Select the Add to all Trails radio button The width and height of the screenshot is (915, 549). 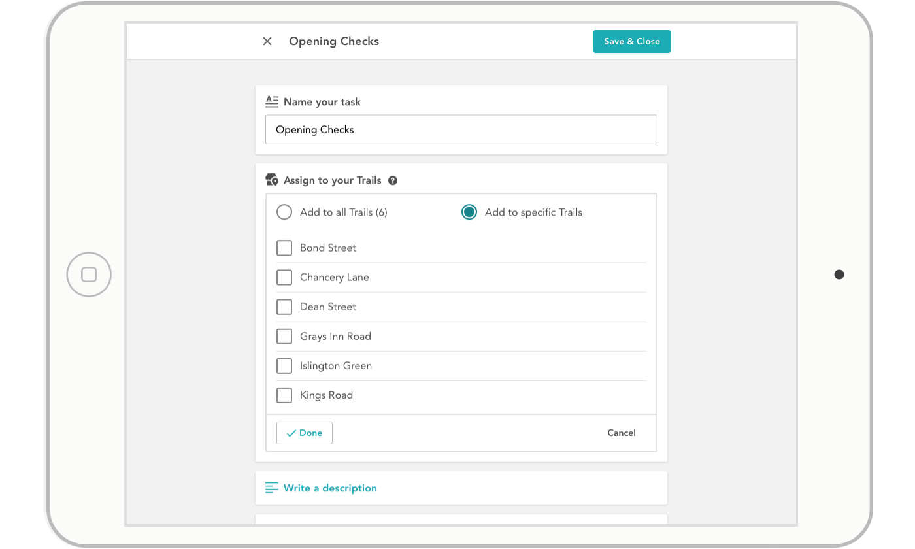[x=284, y=212]
